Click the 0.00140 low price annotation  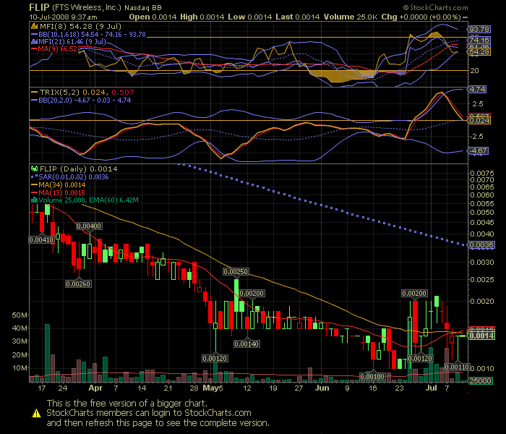pyautogui.click(x=246, y=344)
